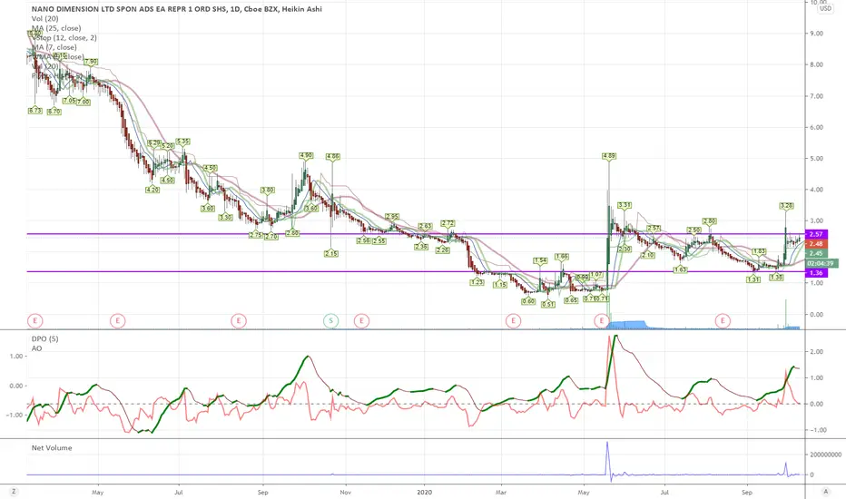Click the 4.20 pivot low label
The width and height of the screenshot is (846, 499).
[152, 190]
